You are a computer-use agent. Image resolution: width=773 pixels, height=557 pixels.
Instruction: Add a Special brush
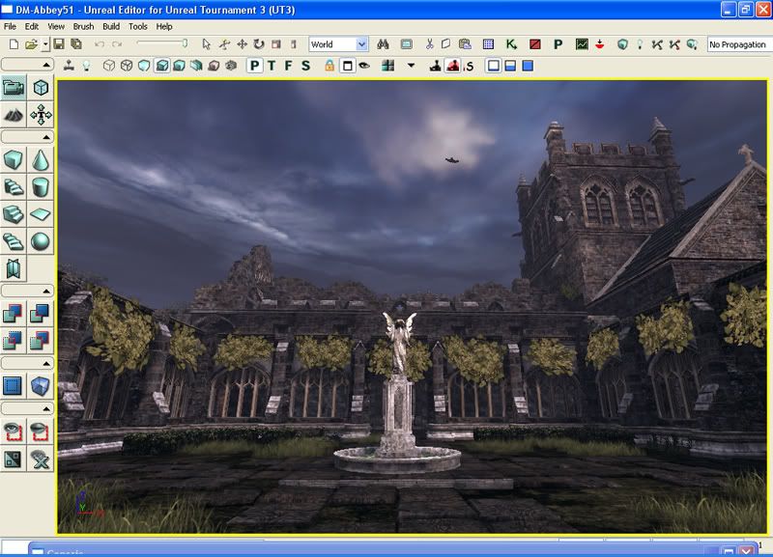coord(14,385)
